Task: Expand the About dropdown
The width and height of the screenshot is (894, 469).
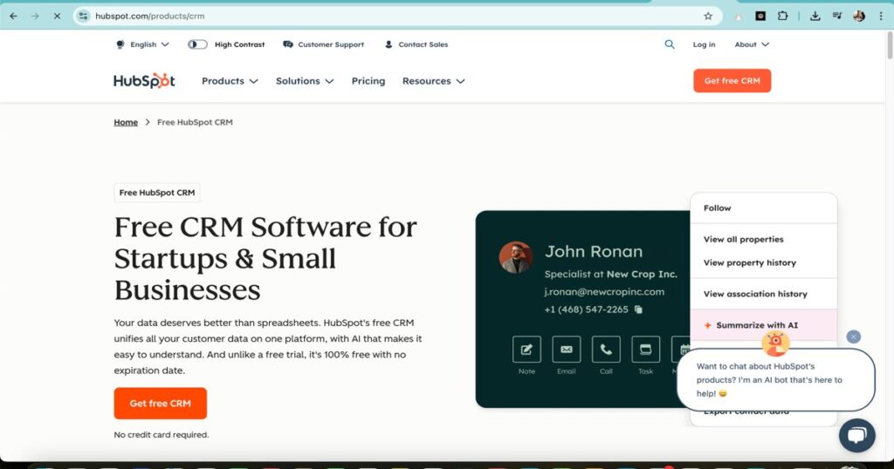Action: click(x=752, y=44)
